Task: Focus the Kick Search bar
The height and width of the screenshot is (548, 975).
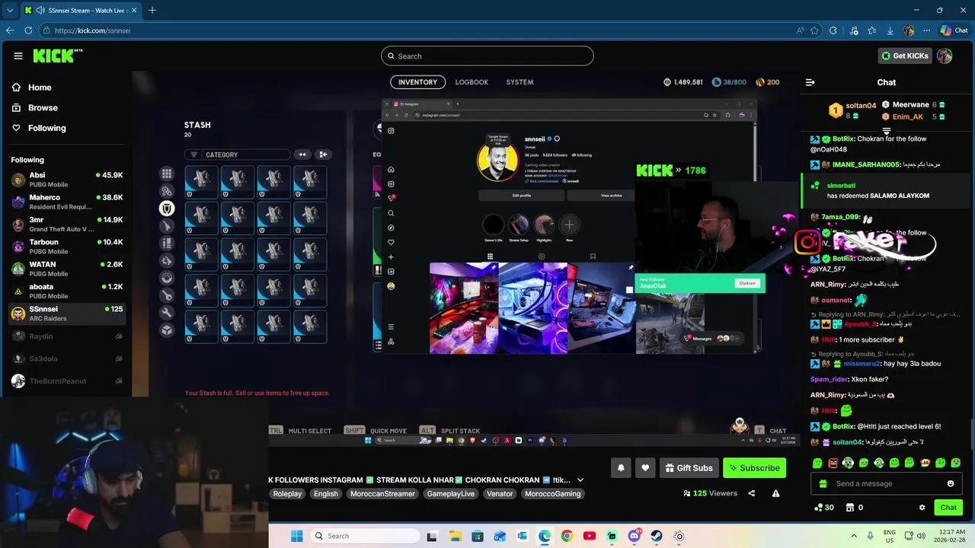Action: [487, 56]
